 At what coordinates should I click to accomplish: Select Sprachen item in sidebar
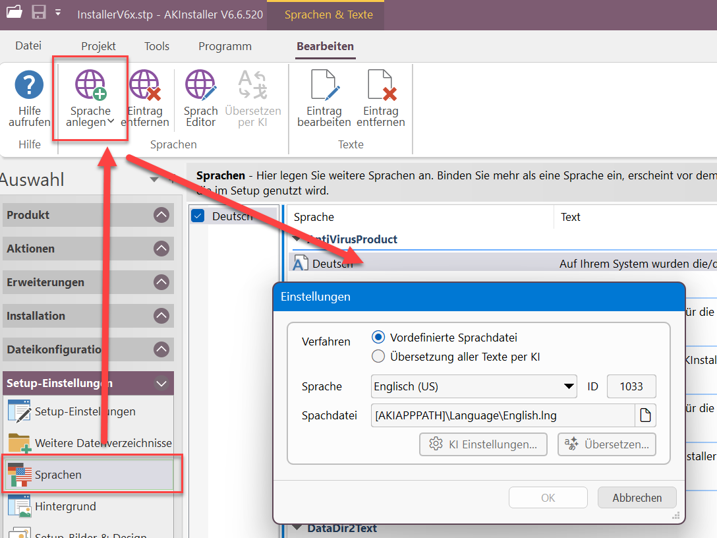[x=88, y=475]
